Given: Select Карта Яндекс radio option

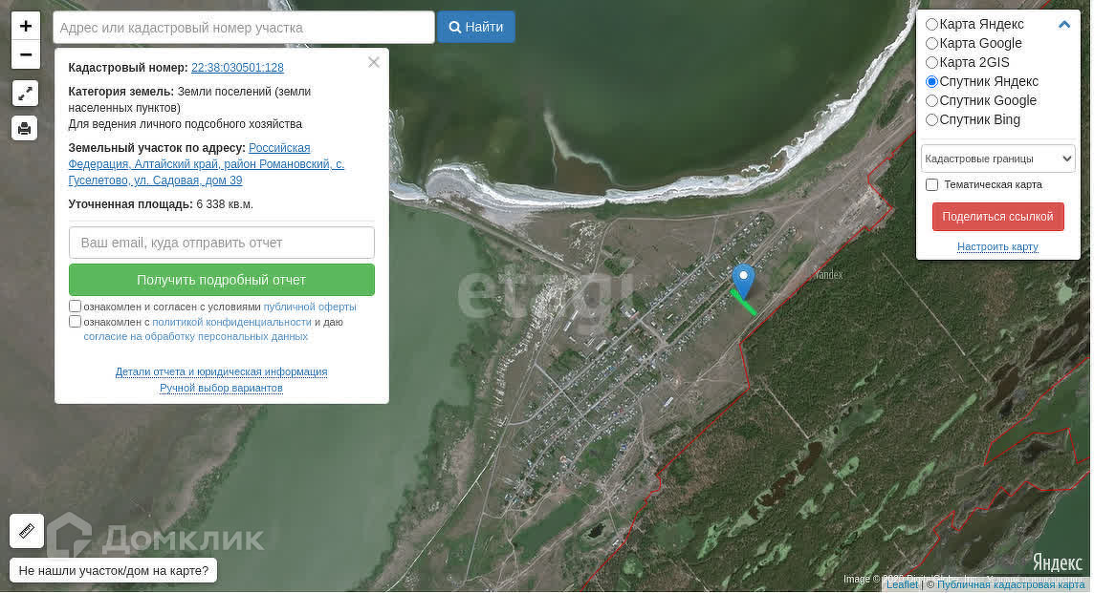Looking at the screenshot, I should 931,25.
